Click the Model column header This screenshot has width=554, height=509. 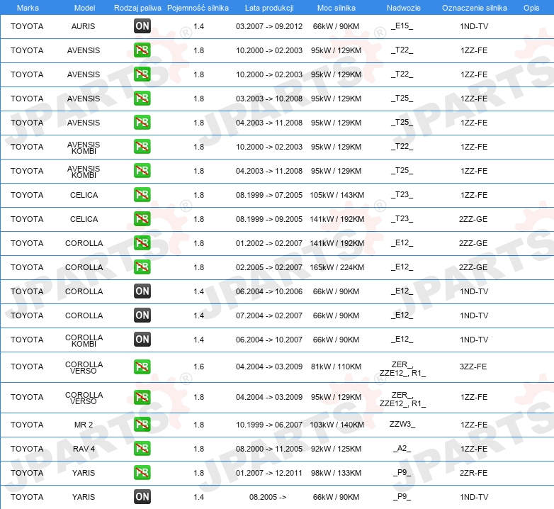click(84, 8)
